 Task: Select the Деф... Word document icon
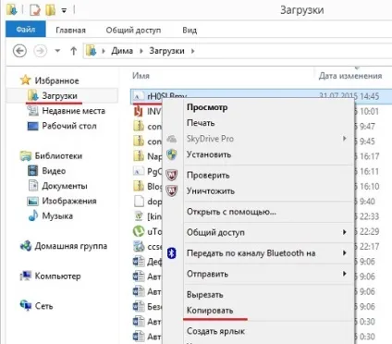139,262
